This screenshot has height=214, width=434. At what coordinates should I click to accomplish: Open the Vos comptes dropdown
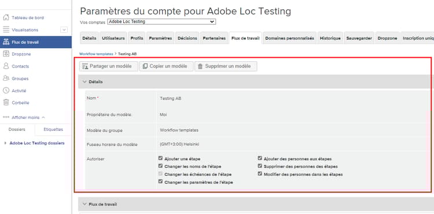[161, 21]
